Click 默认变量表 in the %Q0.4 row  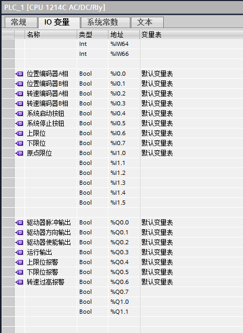[157, 263]
